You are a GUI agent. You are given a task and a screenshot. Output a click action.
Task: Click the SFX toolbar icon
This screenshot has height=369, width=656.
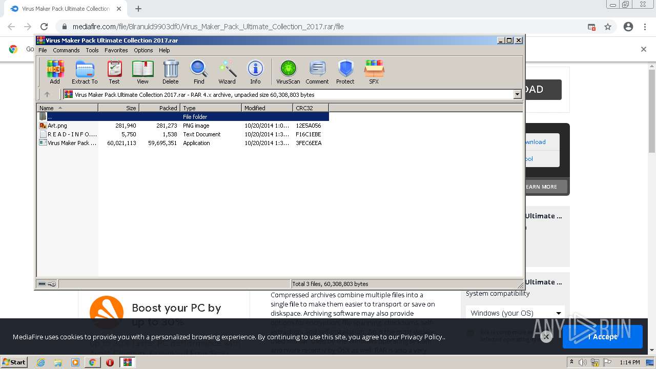tap(374, 72)
